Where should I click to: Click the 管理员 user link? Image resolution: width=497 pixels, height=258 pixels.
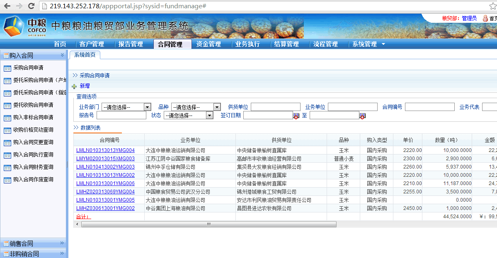tap(469, 18)
